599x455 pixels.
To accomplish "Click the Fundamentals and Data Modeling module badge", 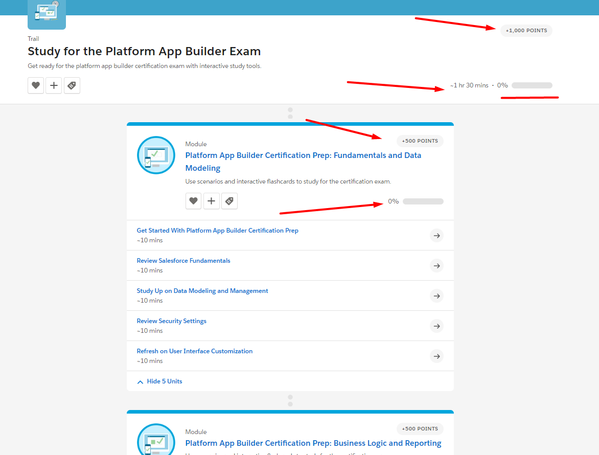I will coord(156,155).
